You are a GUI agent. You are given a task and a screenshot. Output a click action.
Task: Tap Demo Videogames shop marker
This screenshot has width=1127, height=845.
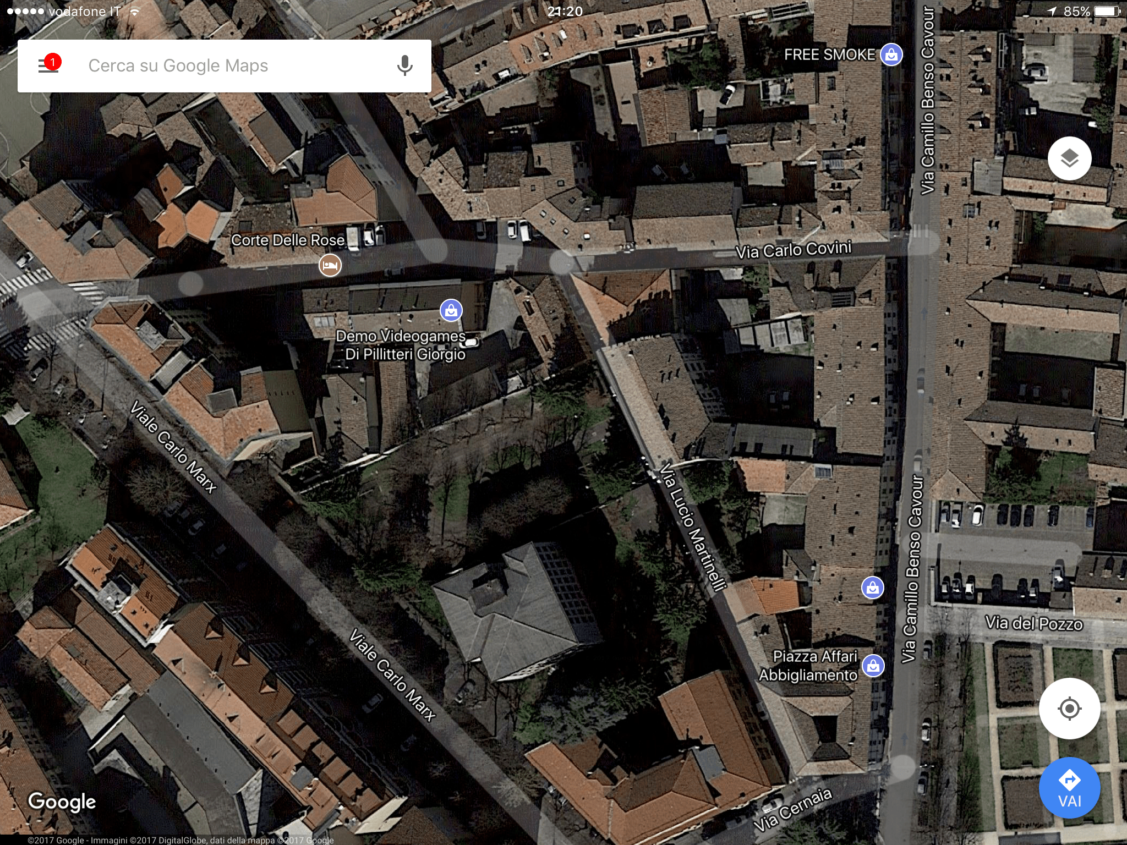tap(451, 310)
